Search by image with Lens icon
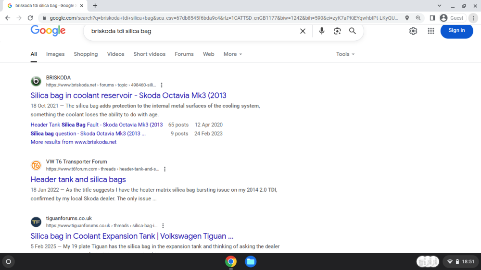This screenshot has width=481, height=270. [x=337, y=31]
